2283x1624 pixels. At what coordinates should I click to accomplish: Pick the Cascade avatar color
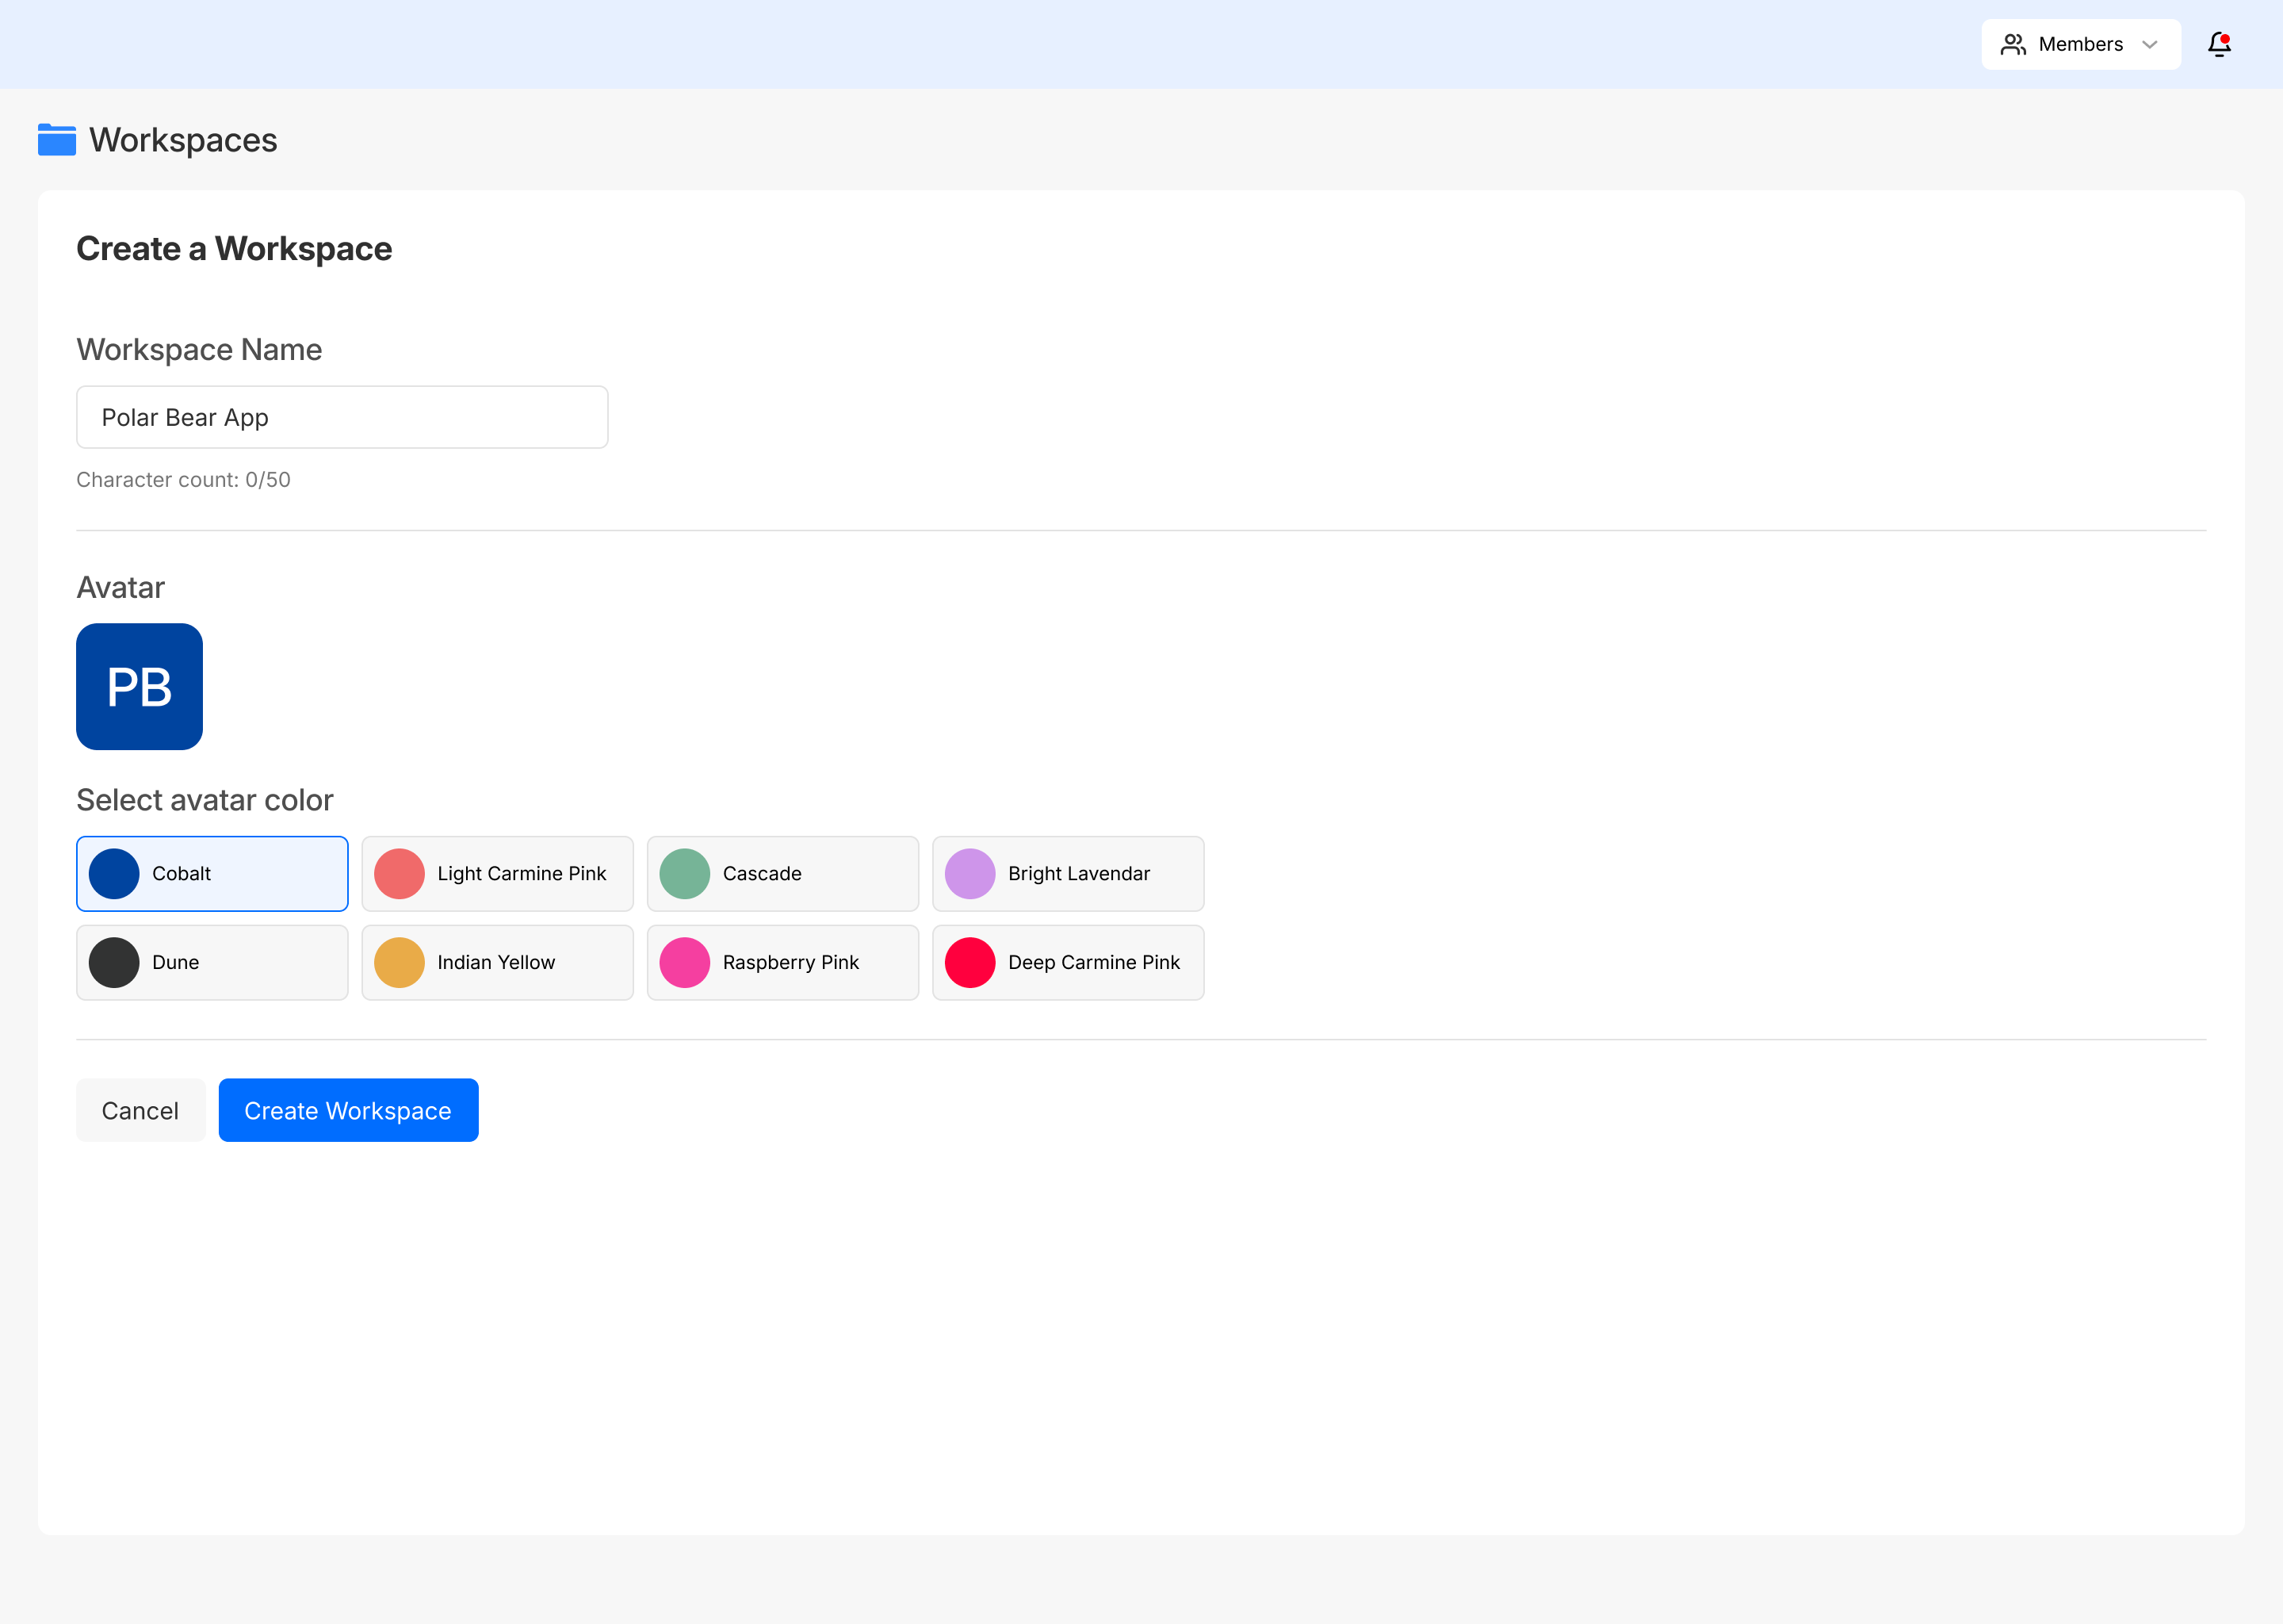point(782,874)
